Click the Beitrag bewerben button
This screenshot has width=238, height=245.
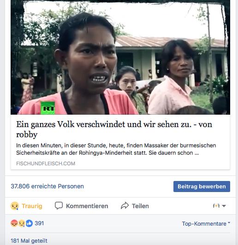[202, 187]
